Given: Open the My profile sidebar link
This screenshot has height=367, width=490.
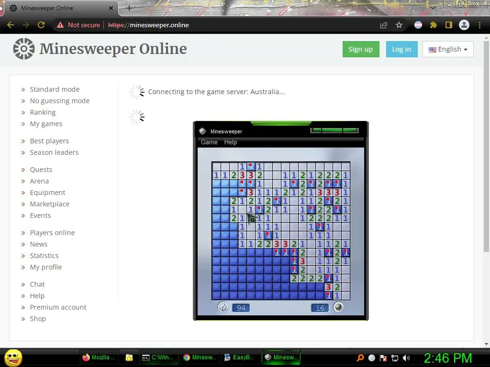Looking at the screenshot, I should coord(45,267).
